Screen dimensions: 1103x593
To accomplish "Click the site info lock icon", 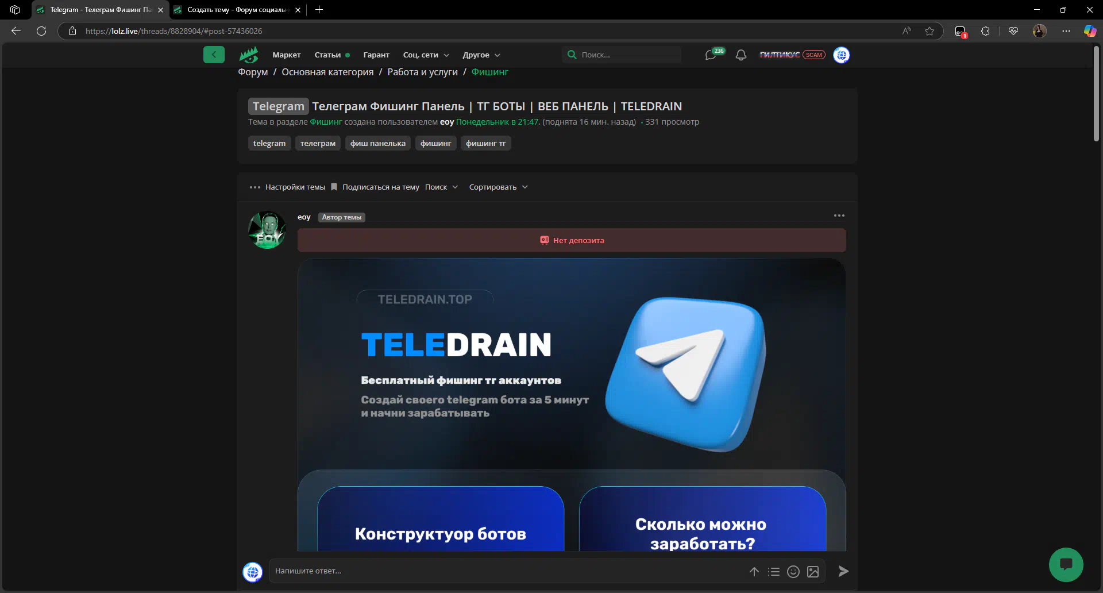I will point(72,31).
